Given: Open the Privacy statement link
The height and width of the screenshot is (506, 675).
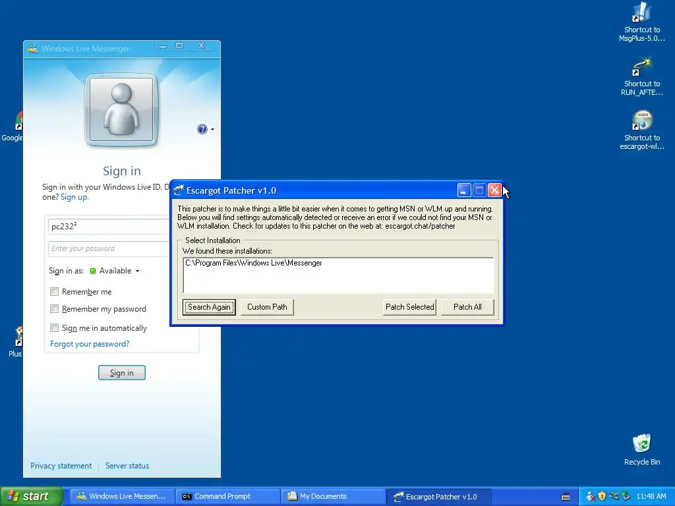Looking at the screenshot, I should coord(61,466).
